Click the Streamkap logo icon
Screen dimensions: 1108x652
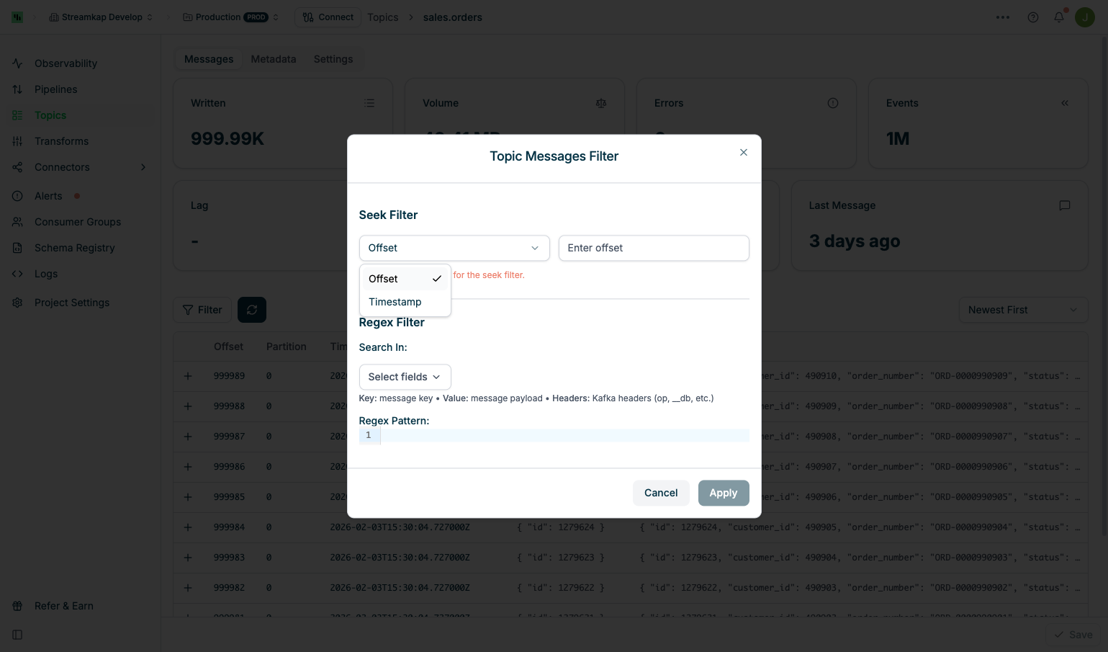[x=17, y=17]
